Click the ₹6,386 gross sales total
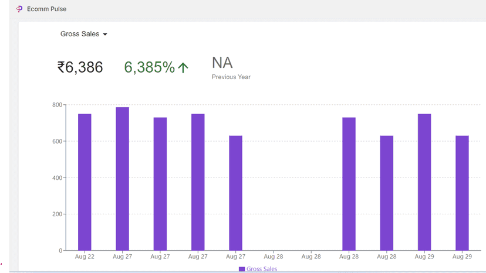 coord(80,67)
